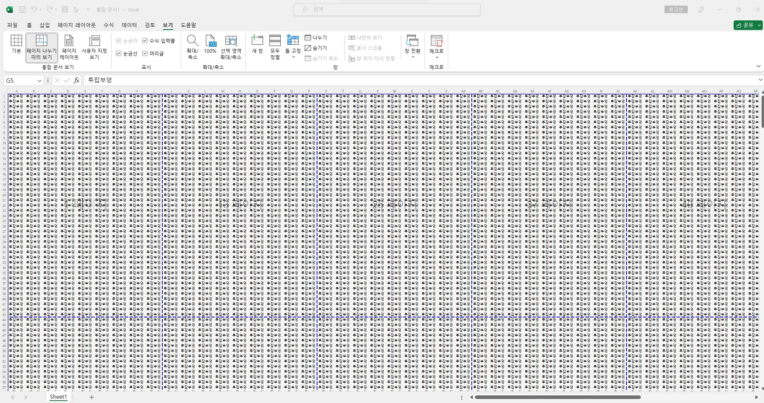Open the Insert (삽입) tab

tap(45, 25)
